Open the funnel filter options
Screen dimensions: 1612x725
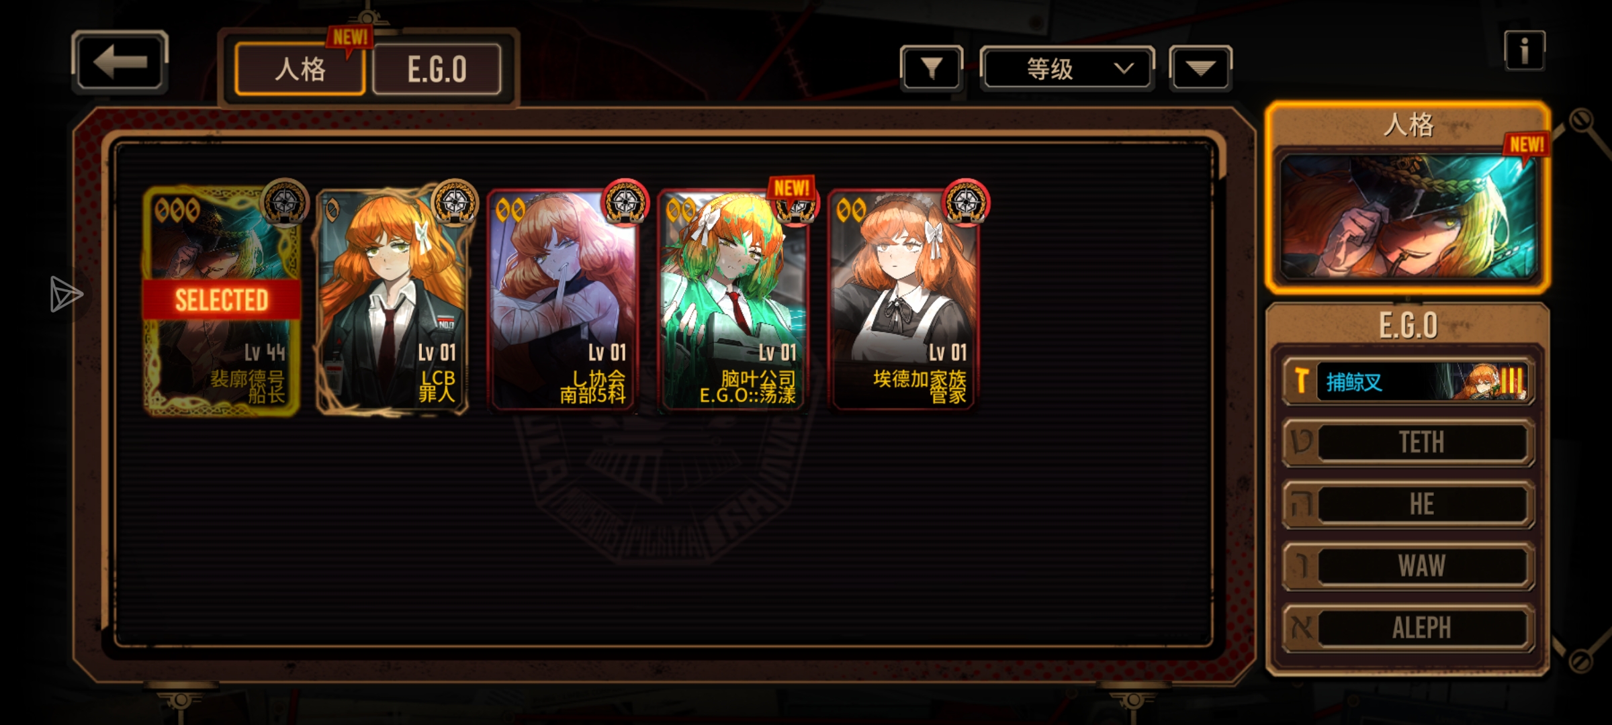coord(932,68)
